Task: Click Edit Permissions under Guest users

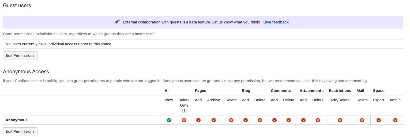Action: pos(20,55)
